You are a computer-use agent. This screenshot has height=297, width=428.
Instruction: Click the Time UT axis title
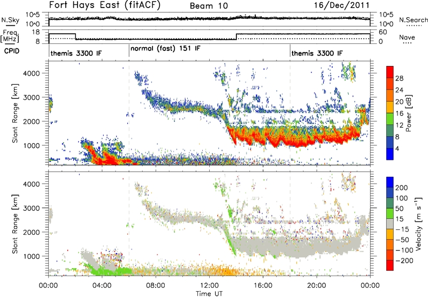click(209, 294)
